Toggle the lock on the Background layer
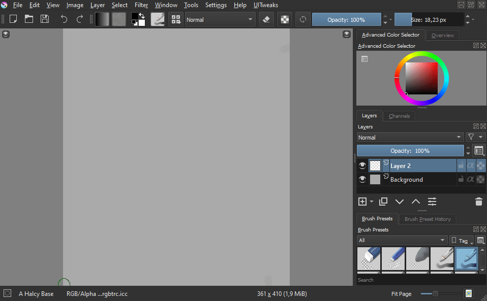This screenshot has width=487, height=301. (x=461, y=179)
